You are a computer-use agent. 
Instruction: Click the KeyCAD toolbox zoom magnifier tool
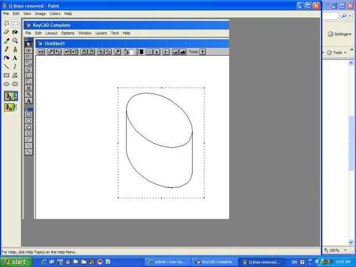click(x=29, y=94)
